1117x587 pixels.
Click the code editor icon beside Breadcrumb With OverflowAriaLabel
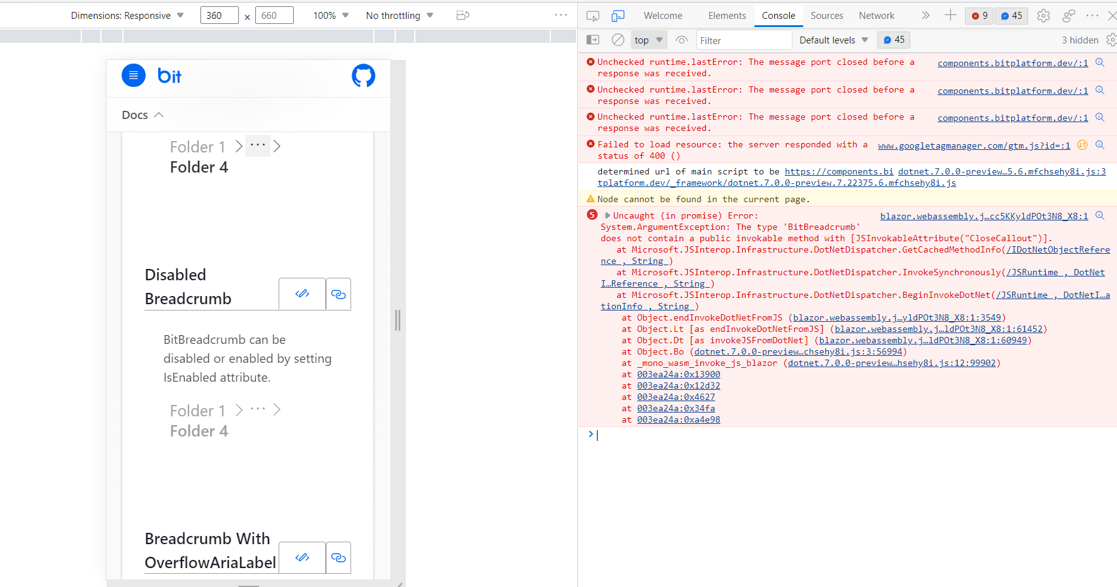click(302, 557)
